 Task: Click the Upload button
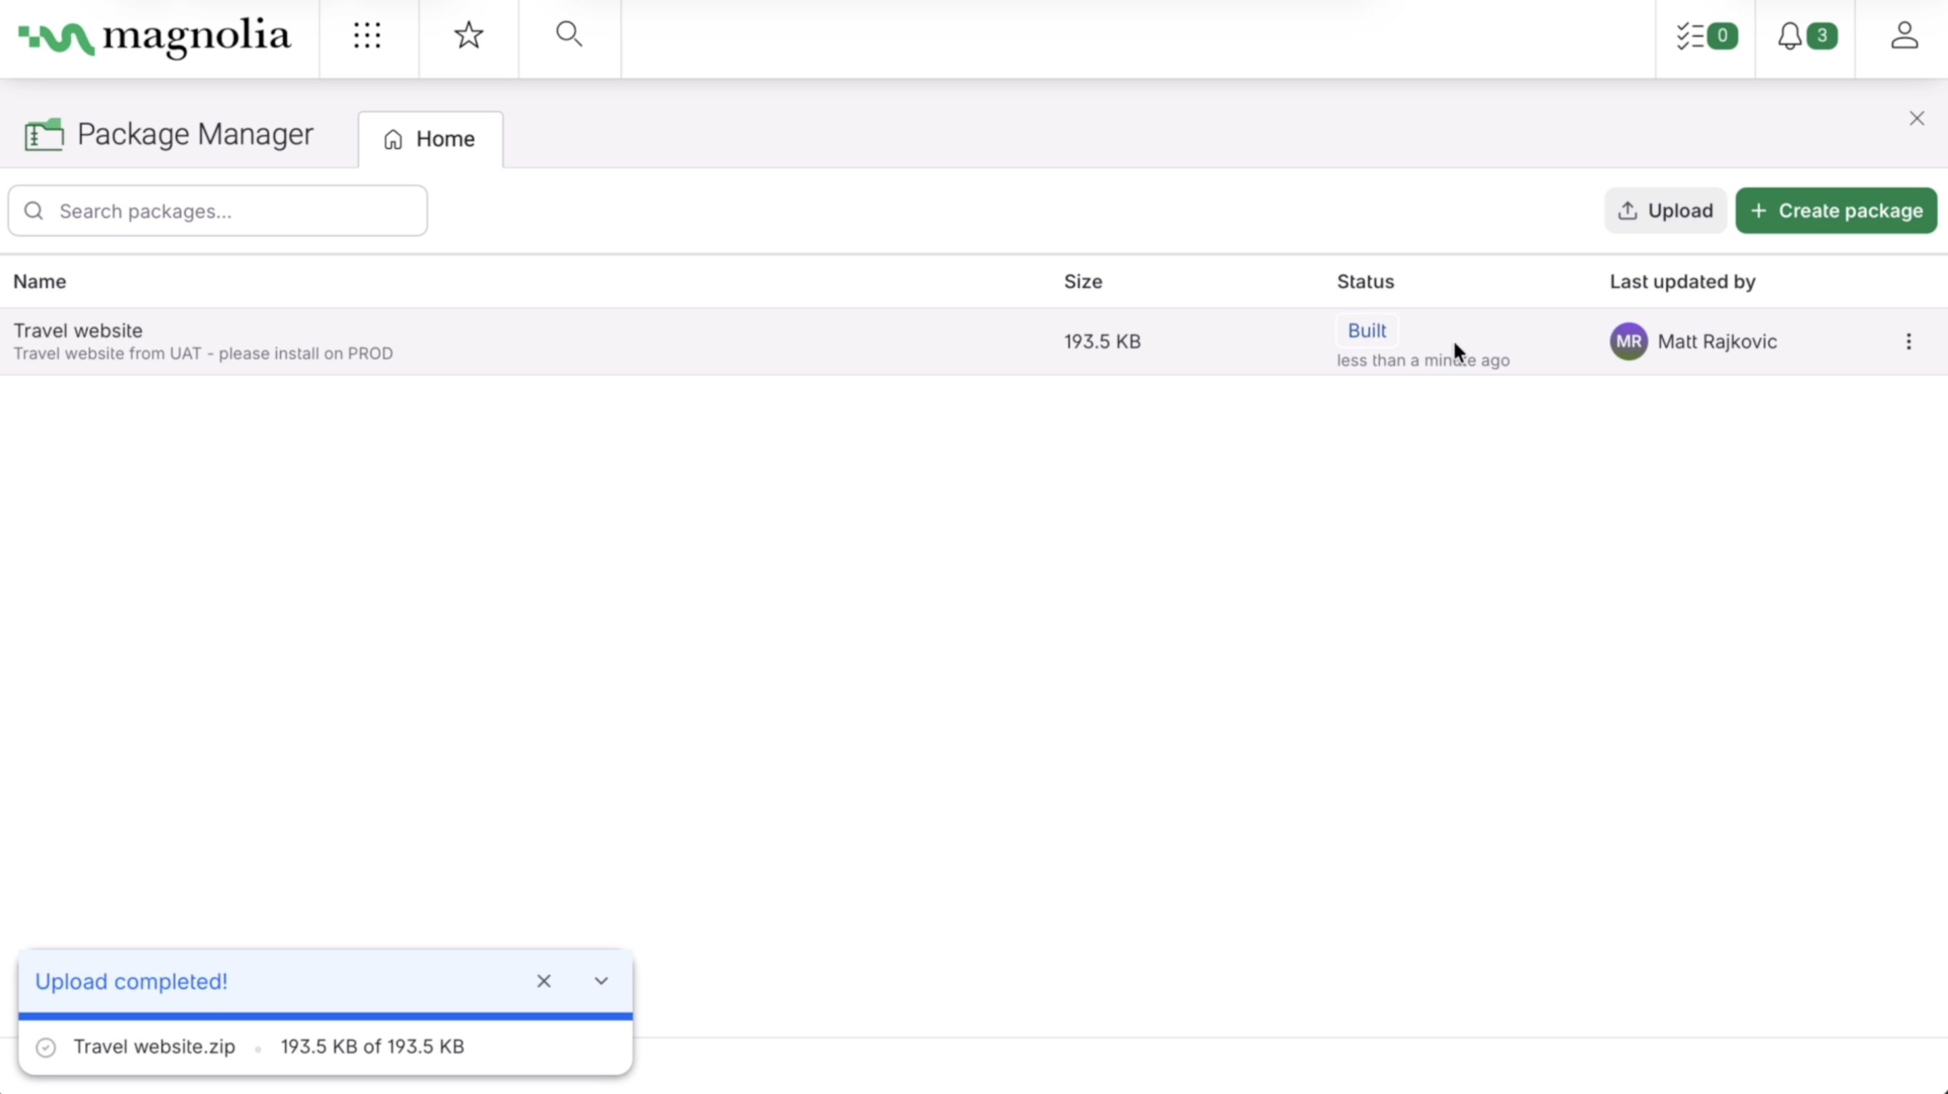tap(1665, 210)
